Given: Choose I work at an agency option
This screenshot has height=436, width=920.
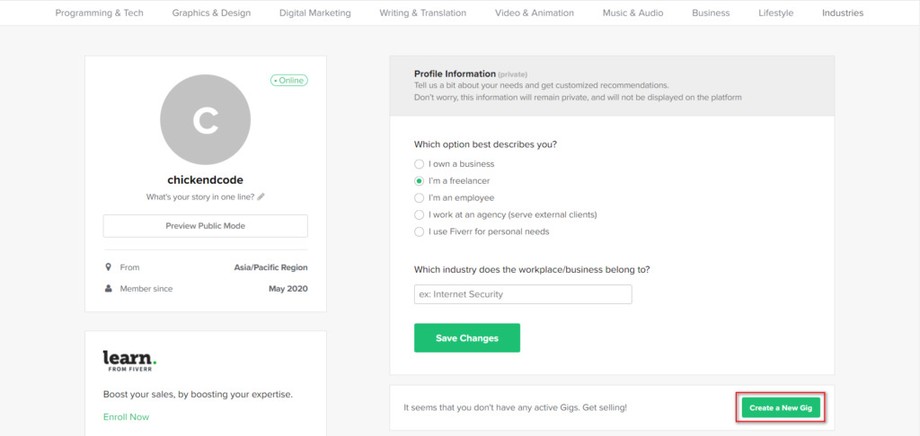Looking at the screenshot, I should [x=419, y=215].
